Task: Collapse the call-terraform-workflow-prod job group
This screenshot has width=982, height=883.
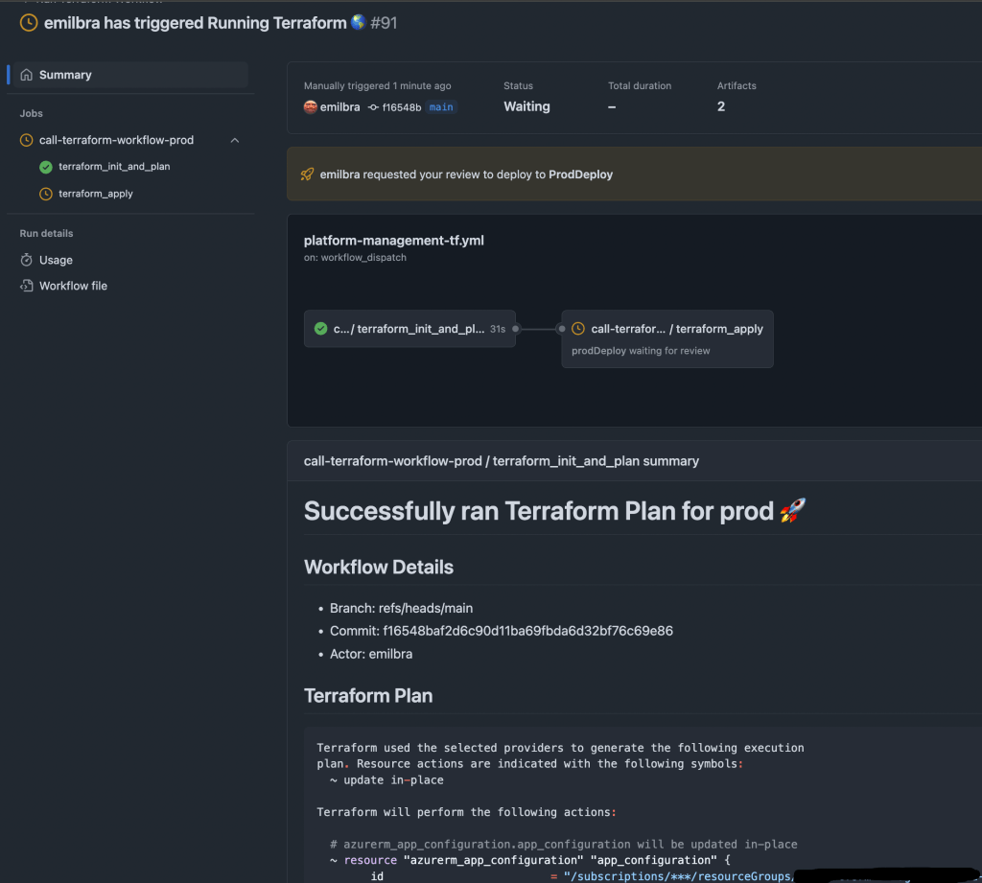Action: point(235,141)
